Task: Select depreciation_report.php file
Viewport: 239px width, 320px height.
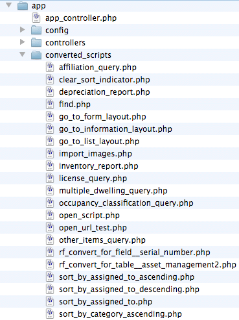Action: pos(104,92)
